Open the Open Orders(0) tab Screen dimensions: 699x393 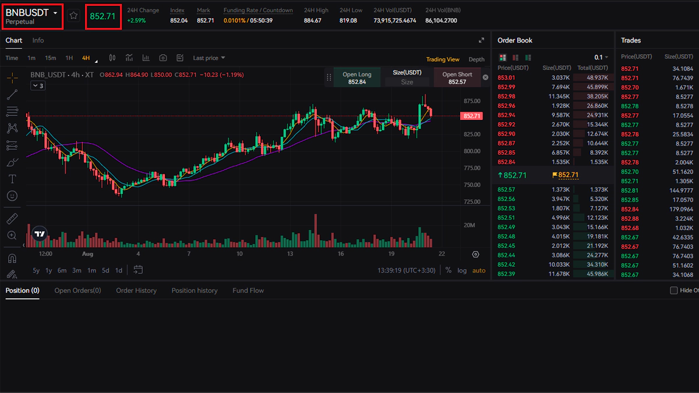click(x=77, y=291)
